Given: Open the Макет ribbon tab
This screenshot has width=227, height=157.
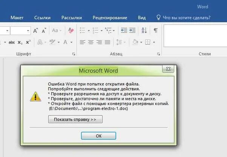Looking at the screenshot, I should 17,18.
